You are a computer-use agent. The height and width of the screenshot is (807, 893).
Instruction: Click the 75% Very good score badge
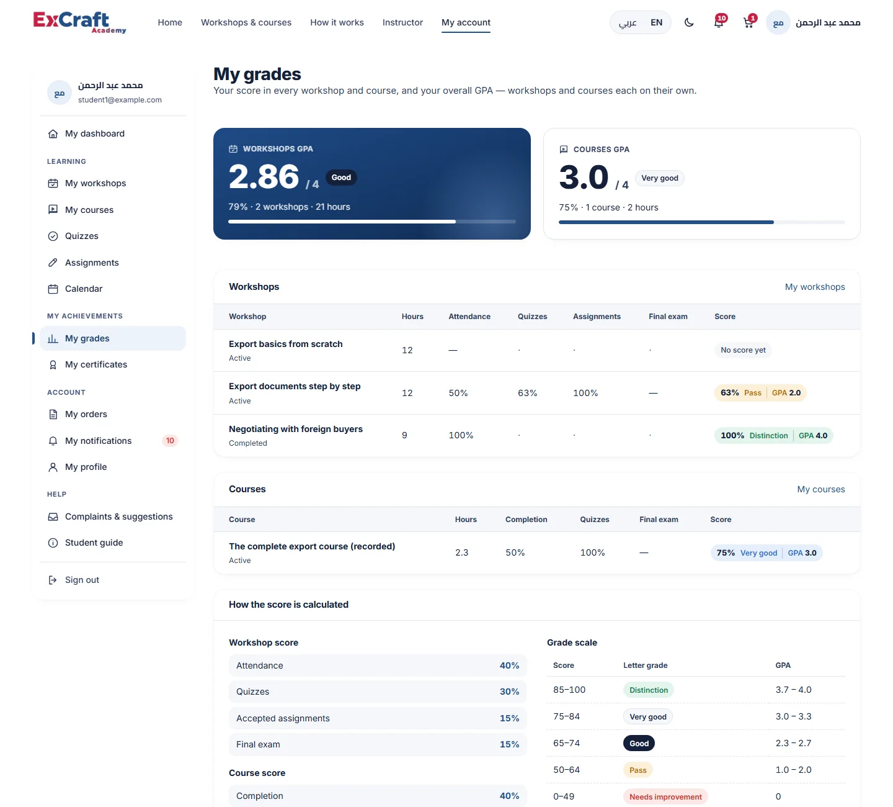(766, 553)
